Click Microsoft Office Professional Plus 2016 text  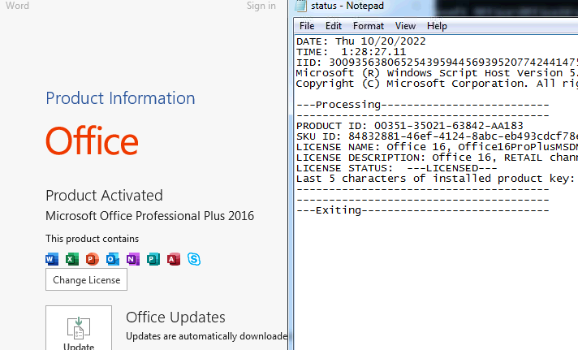click(x=149, y=216)
